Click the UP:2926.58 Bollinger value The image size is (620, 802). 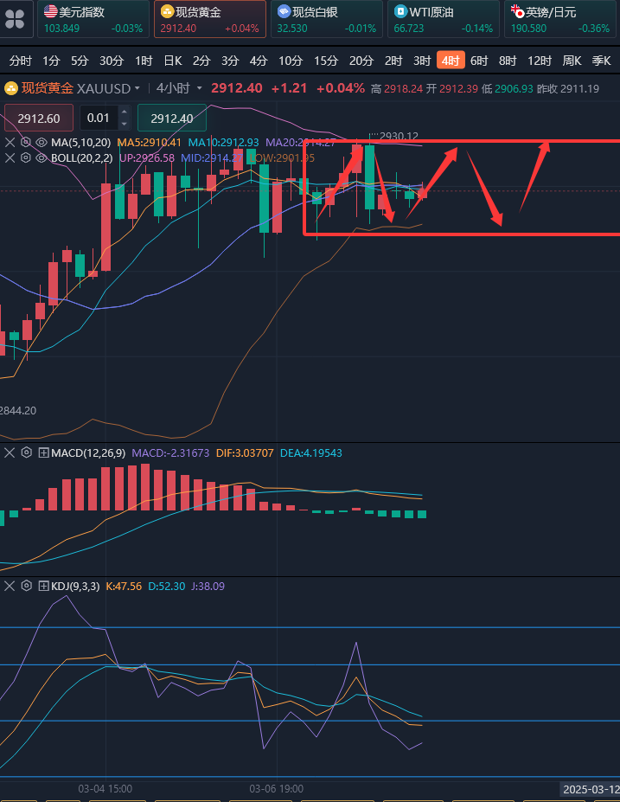pyautogui.click(x=147, y=158)
